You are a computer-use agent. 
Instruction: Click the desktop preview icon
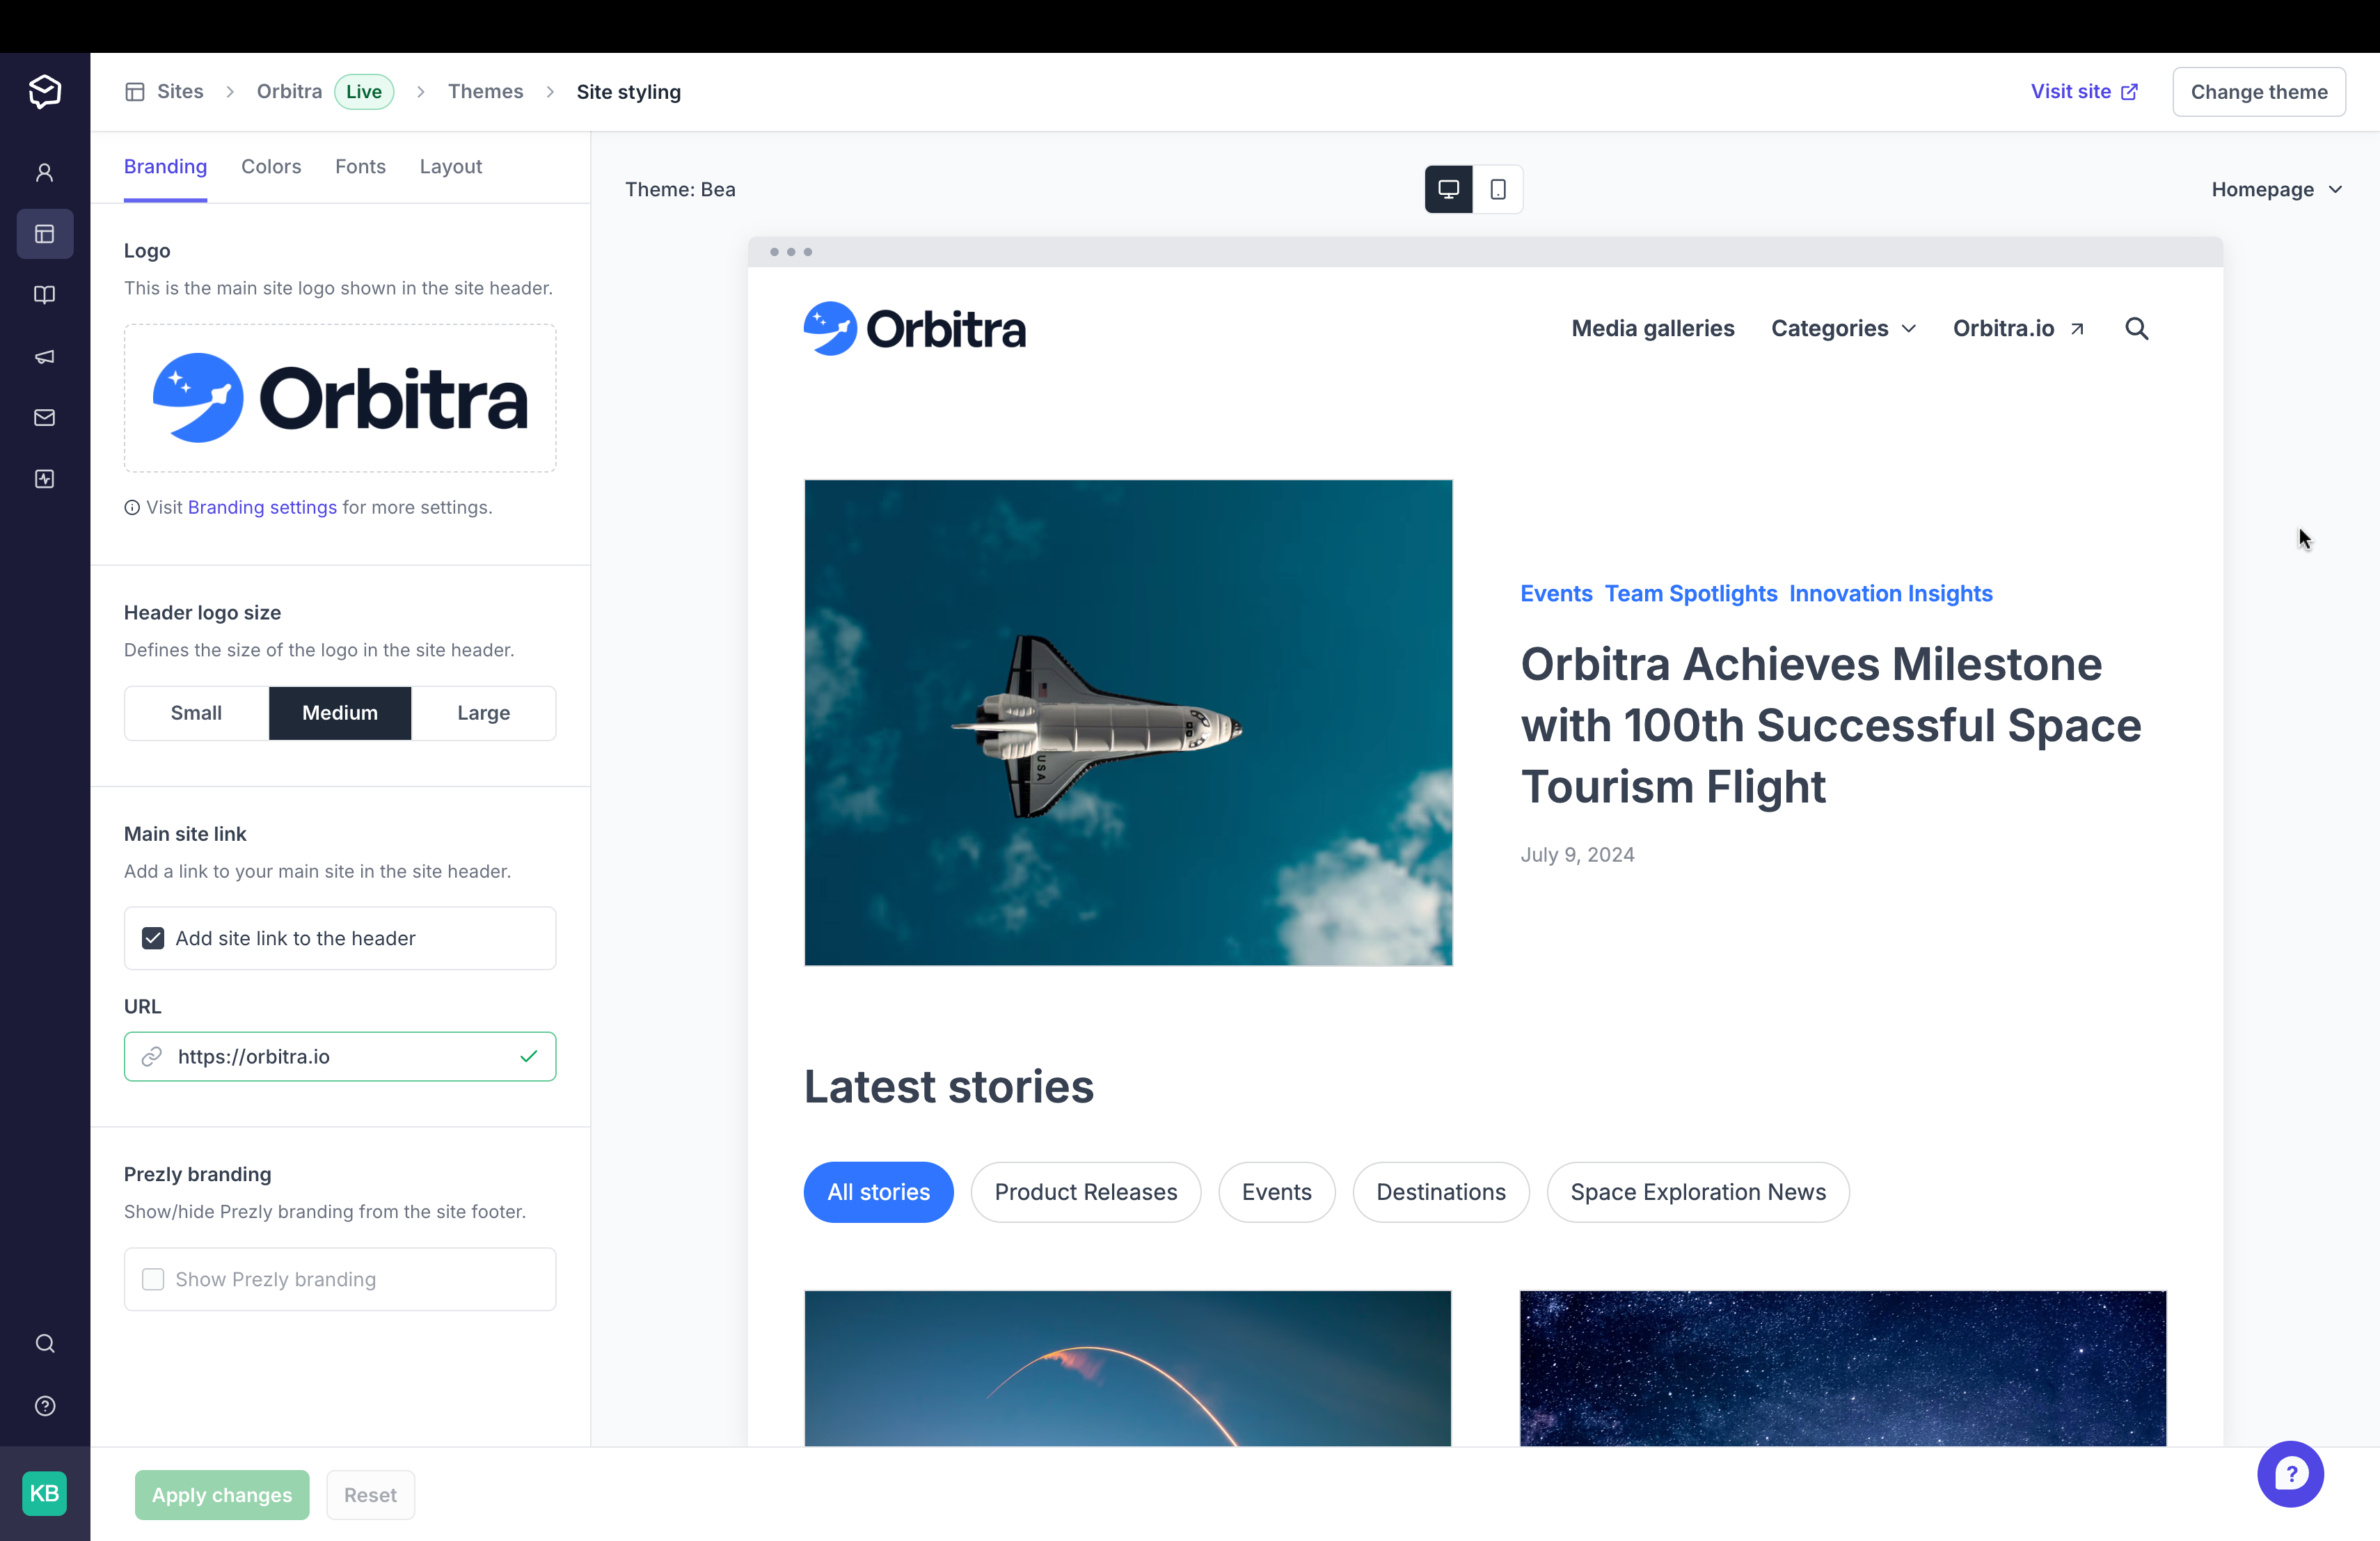pos(1448,189)
